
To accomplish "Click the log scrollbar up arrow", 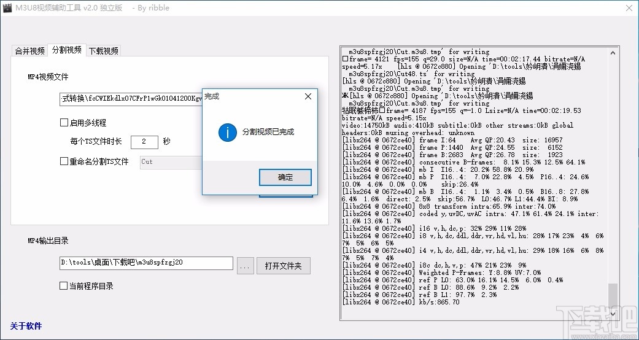I will tap(613, 53).
